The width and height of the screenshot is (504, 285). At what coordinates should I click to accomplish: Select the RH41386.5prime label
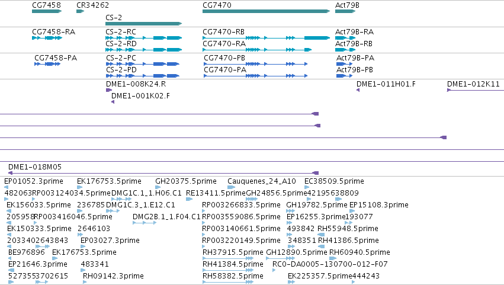[x=348, y=241]
